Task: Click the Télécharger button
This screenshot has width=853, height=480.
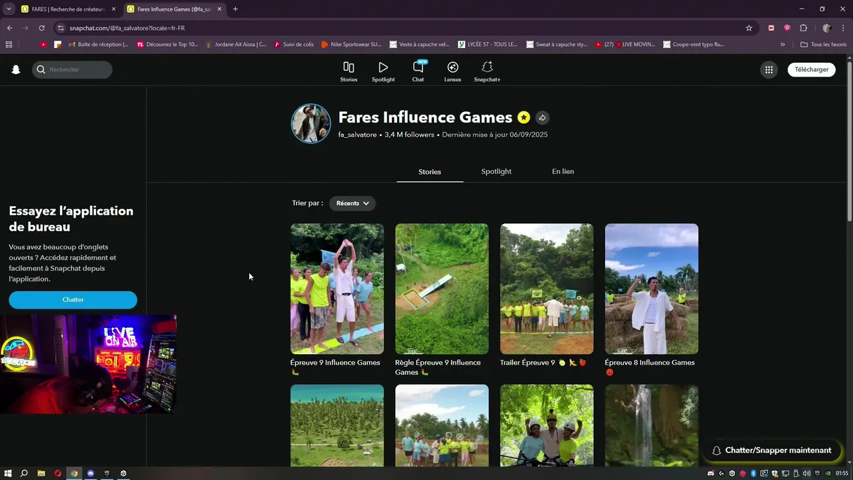Action: [811, 69]
